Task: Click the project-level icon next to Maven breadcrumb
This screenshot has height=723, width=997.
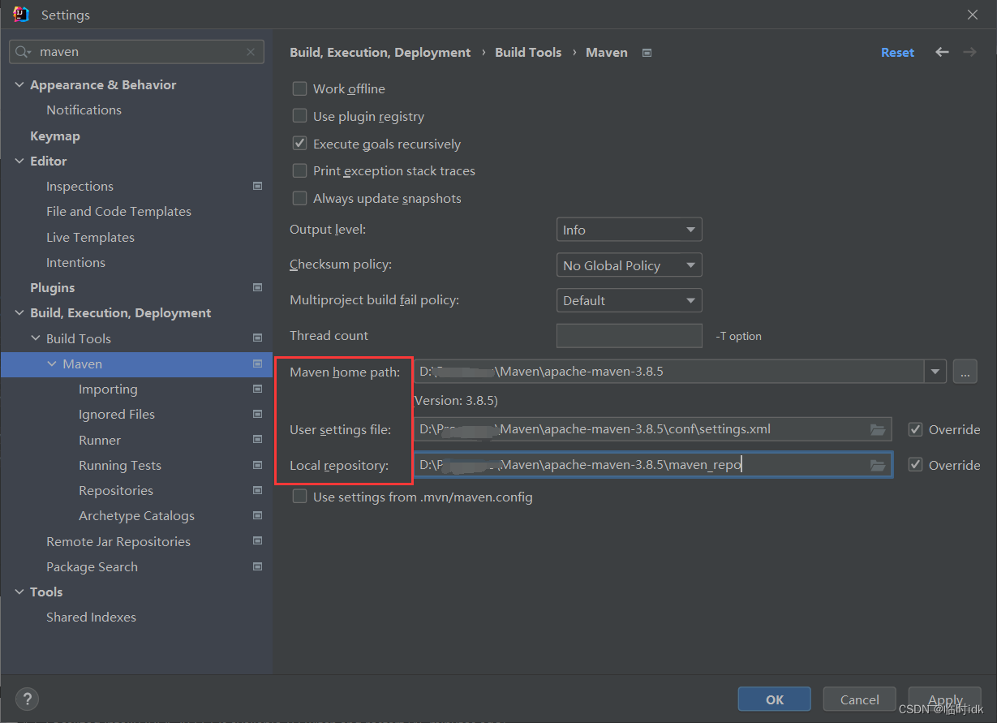Action: [x=647, y=53]
